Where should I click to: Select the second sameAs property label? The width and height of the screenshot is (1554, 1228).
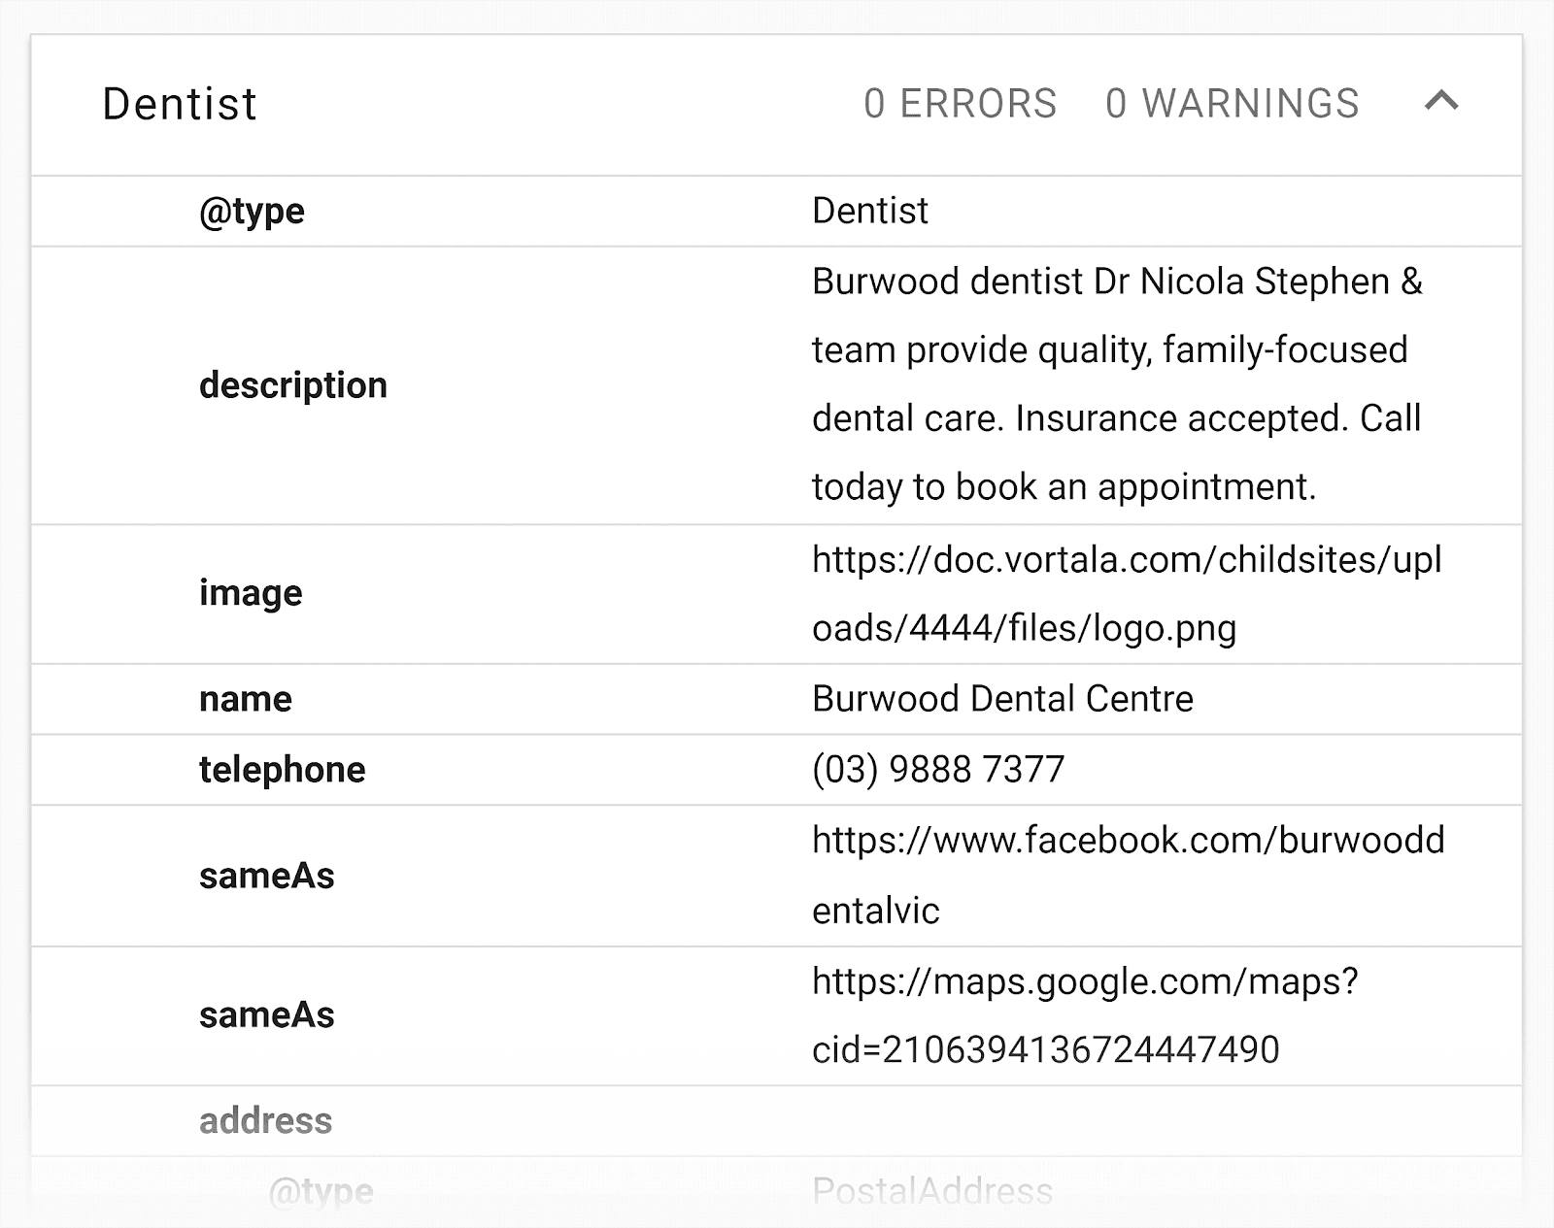[268, 1015]
